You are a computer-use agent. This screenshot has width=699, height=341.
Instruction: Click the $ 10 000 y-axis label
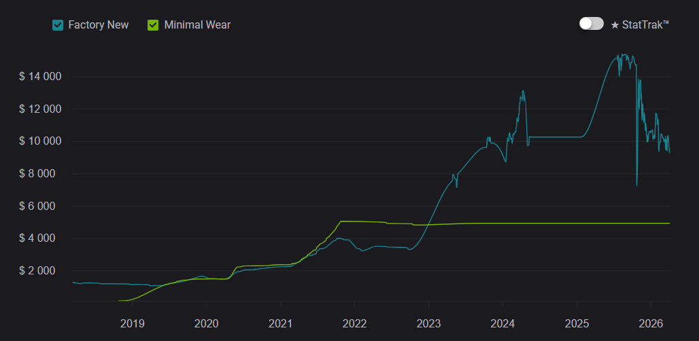[x=40, y=141]
